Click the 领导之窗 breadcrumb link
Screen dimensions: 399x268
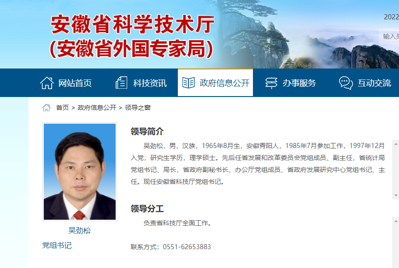(x=138, y=108)
